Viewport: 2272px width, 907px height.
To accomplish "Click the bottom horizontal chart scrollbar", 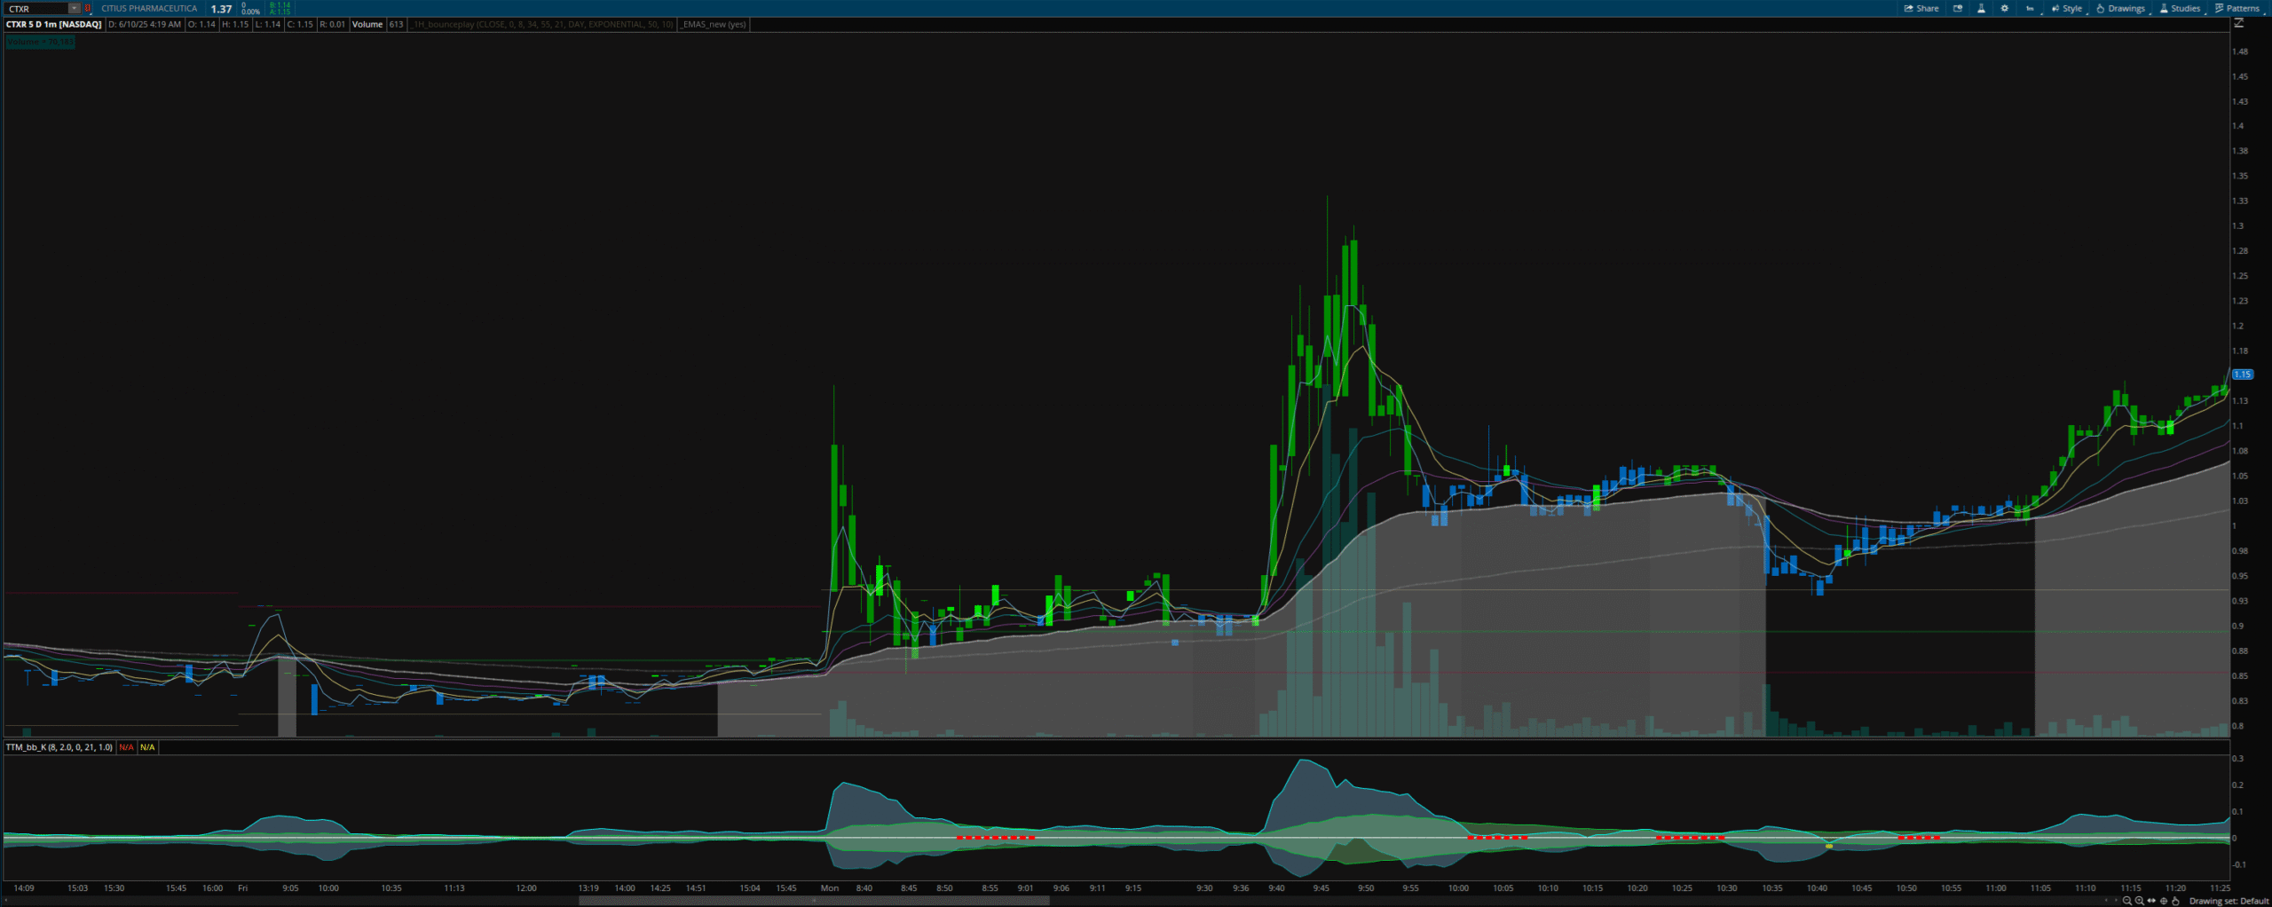I will pyautogui.click(x=813, y=900).
